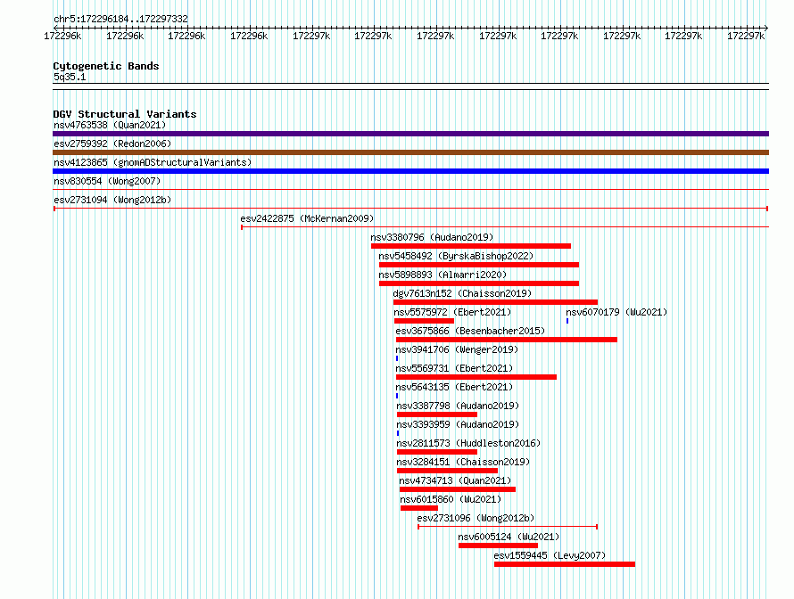Viewport: 794px width, 599px height.
Task: Click the red nsv5898893 variant bar
Action: 479,283
